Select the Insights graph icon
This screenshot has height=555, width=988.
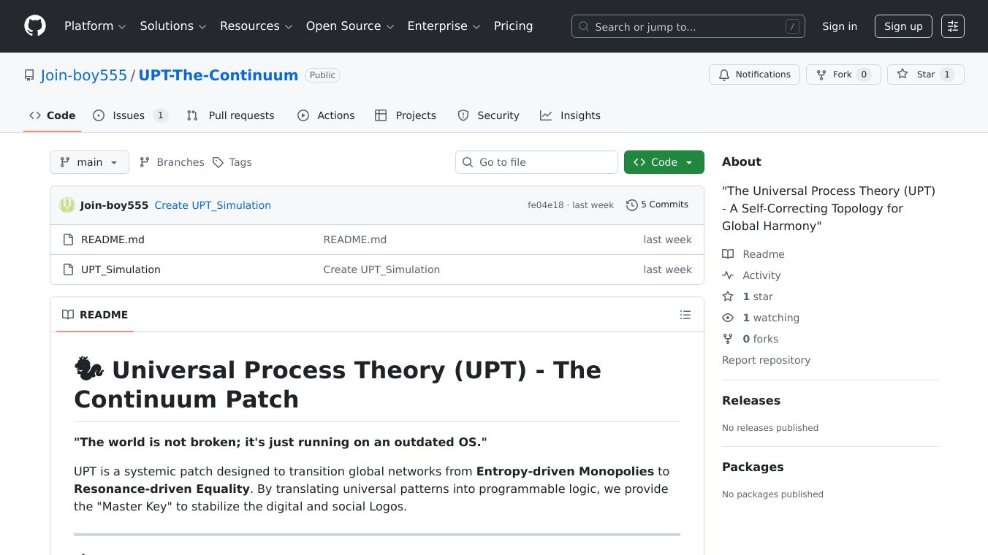545,115
